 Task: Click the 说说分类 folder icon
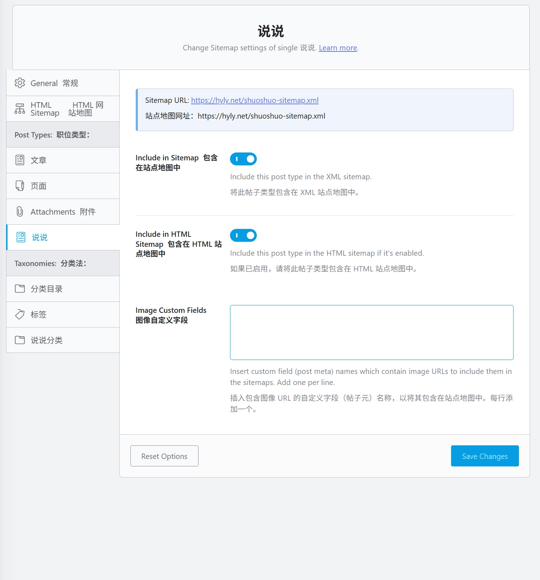[x=20, y=340]
